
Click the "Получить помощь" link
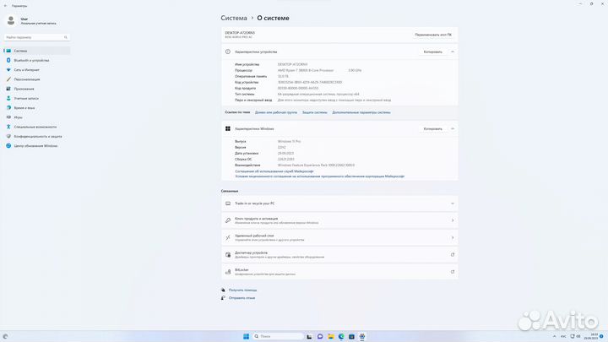click(x=242, y=290)
